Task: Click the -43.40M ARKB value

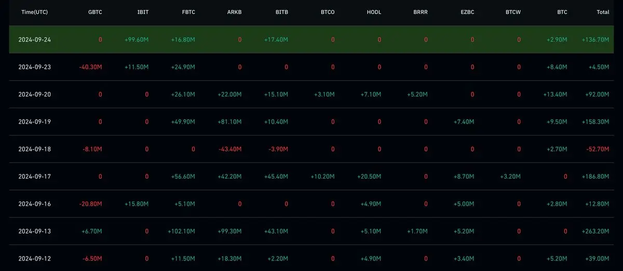Action: click(x=231, y=150)
